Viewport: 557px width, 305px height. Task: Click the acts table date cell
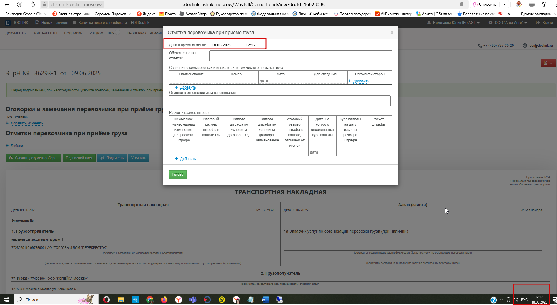(x=280, y=81)
